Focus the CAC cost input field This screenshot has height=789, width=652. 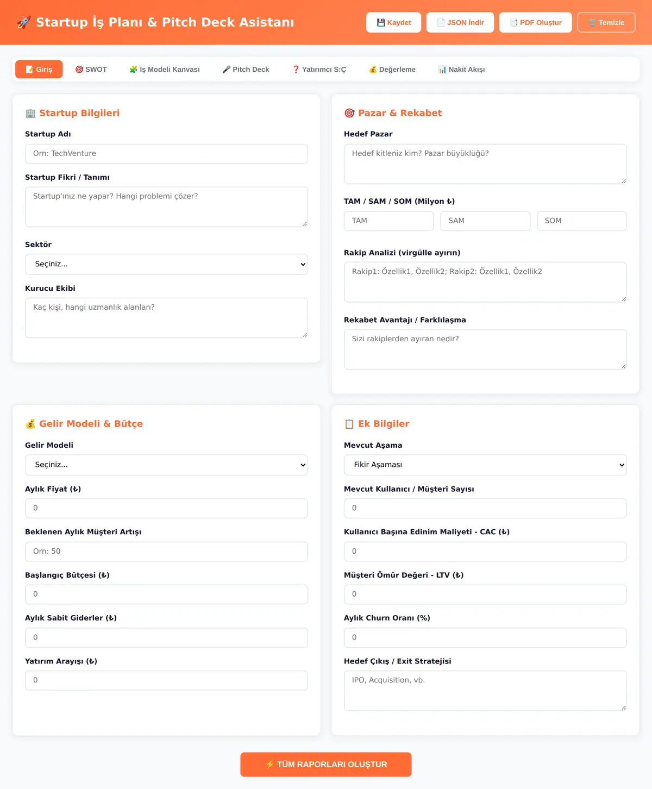point(485,552)
